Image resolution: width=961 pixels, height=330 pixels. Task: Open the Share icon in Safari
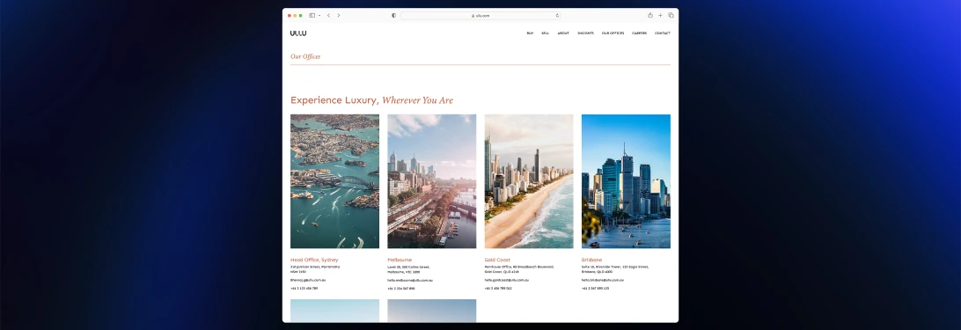650,15
